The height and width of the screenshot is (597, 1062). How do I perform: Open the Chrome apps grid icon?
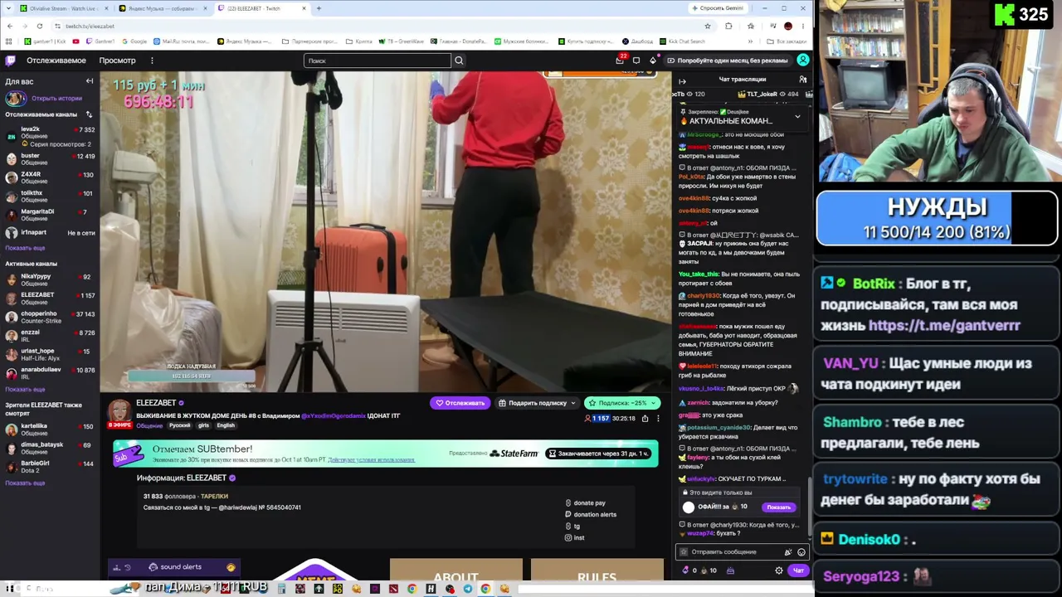coord(9,41)
